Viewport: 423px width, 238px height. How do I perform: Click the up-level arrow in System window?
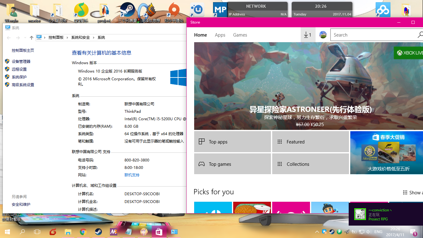click(x=31, y=37)
